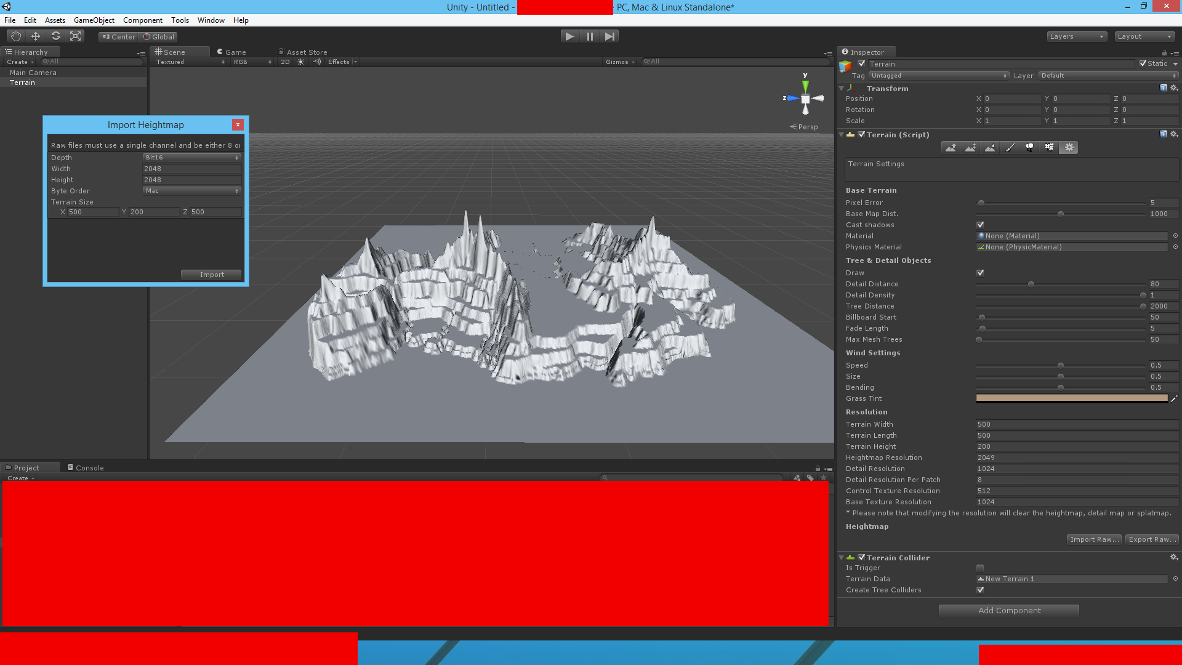Select the Scale tool
Viewport: 1182px width, 665px height.
(76, 36)
